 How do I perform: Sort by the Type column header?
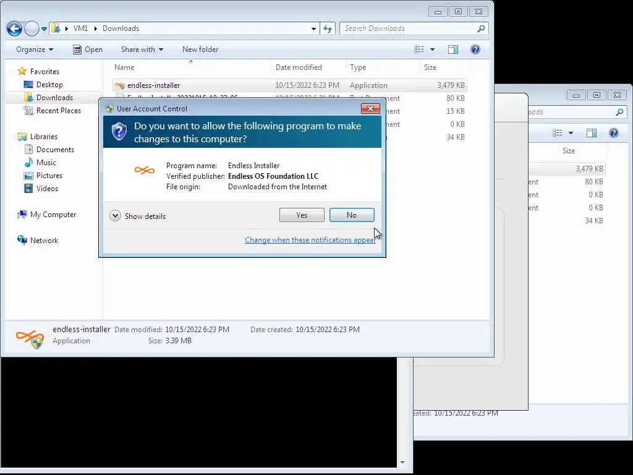click(x=382, y=67)
